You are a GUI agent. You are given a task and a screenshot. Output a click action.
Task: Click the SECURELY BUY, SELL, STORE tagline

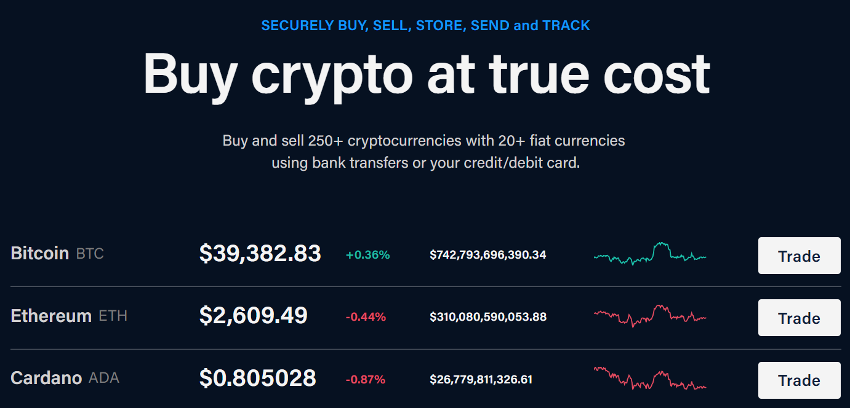coord(425,25)
